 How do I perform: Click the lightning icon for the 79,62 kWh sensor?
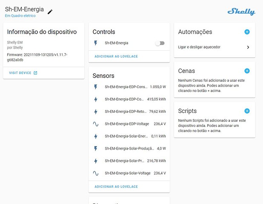tap(96, 112)
